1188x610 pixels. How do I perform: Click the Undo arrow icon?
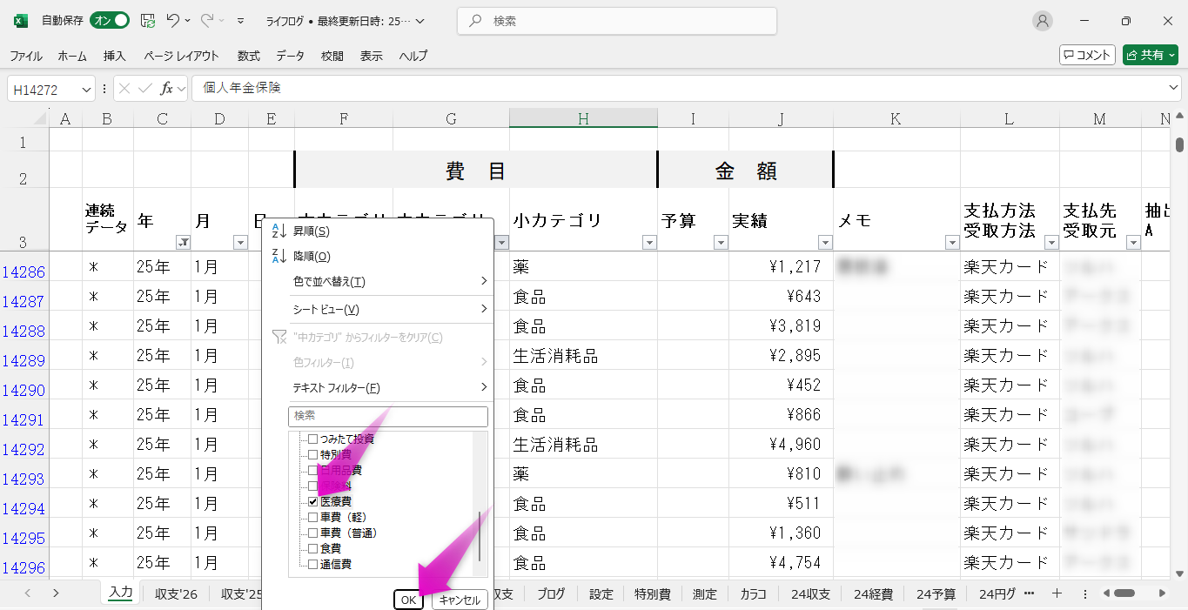tap(173, 21)
